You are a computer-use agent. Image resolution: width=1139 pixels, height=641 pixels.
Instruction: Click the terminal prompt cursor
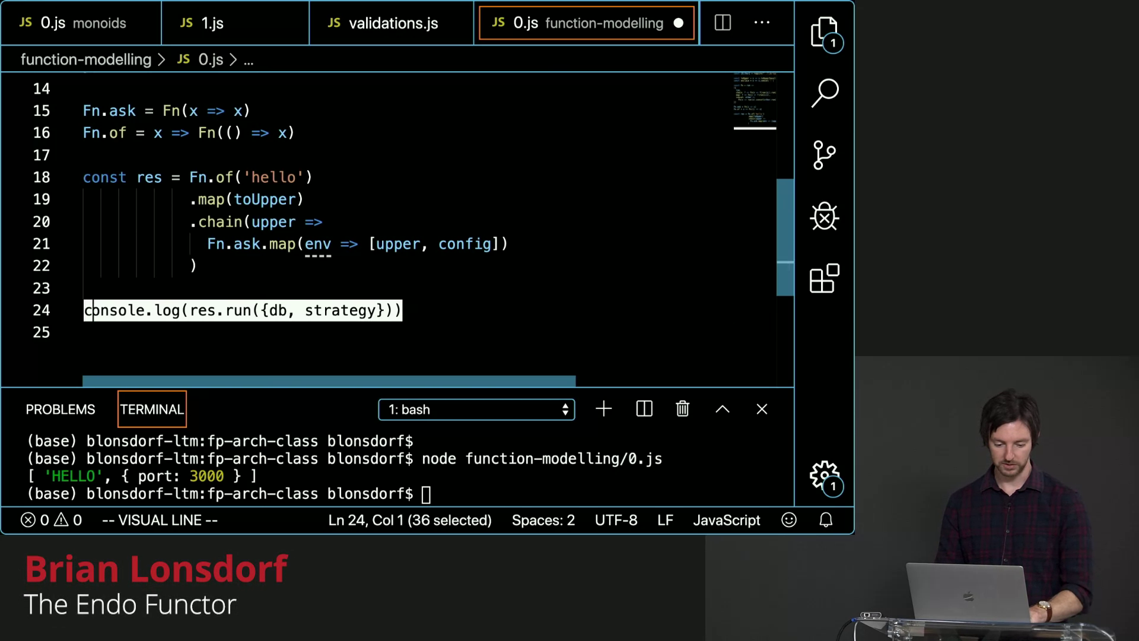[x=426, y=494]
